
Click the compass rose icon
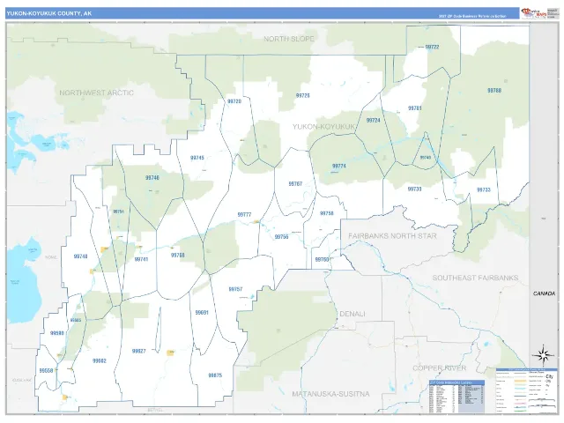544,355
